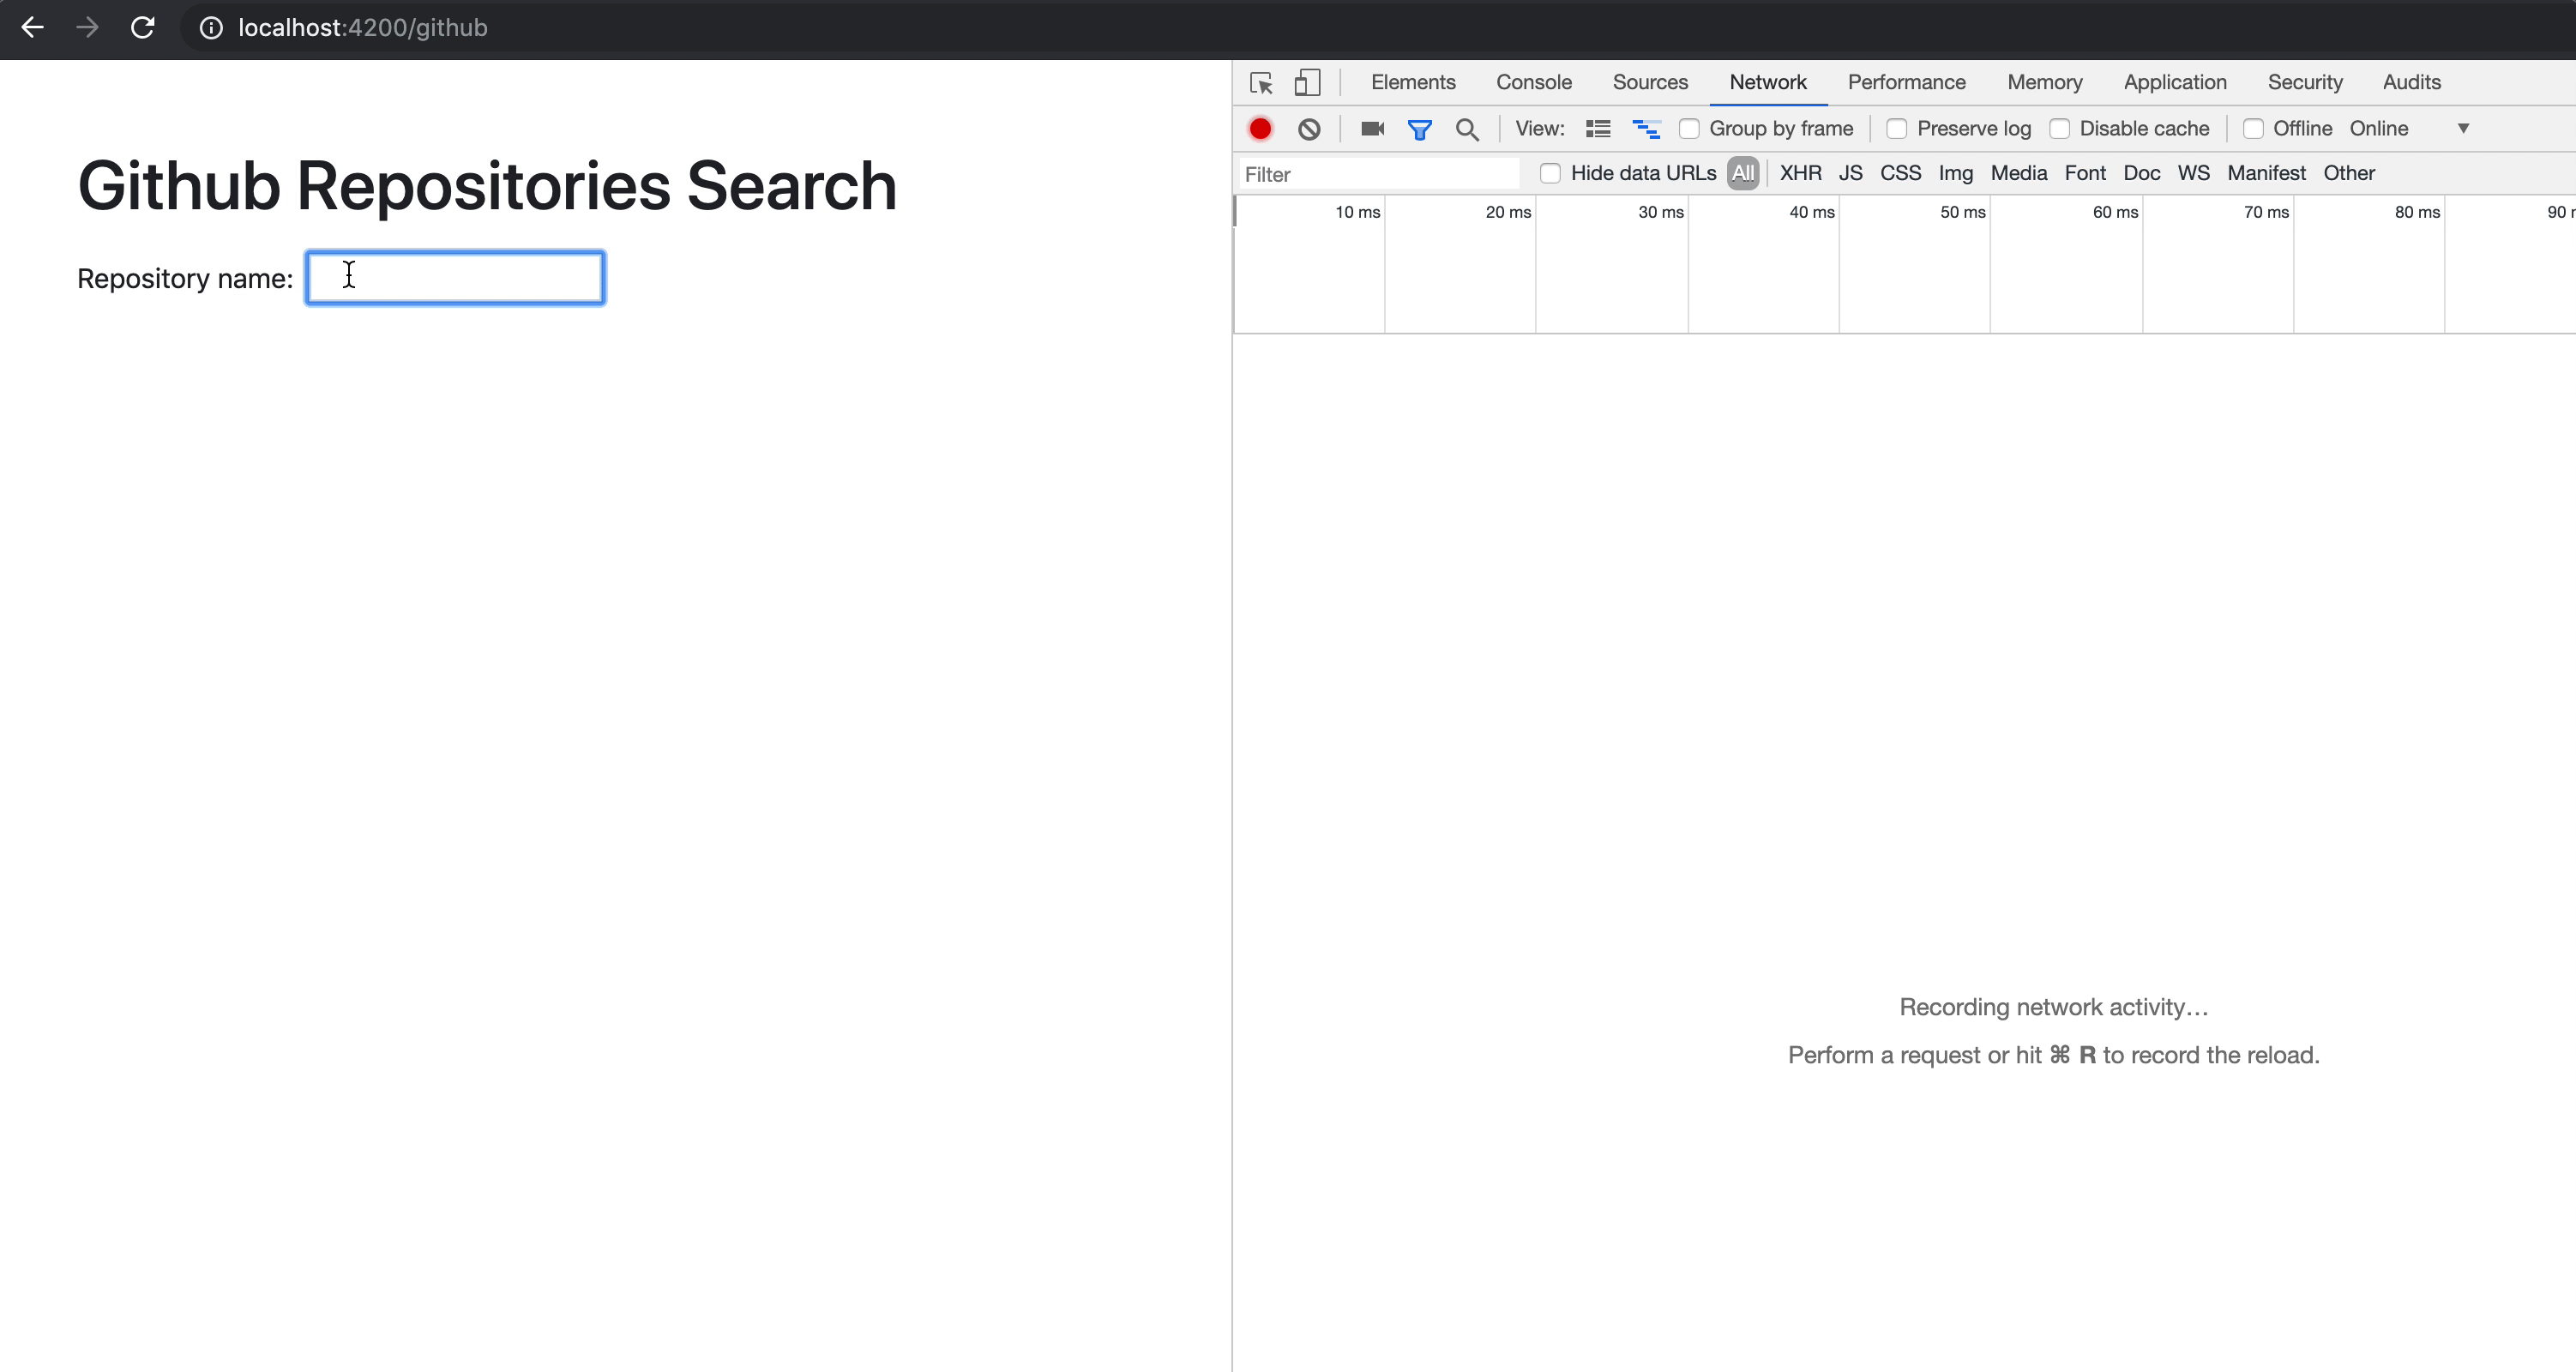Select the Network panel

pos(1768,80)
